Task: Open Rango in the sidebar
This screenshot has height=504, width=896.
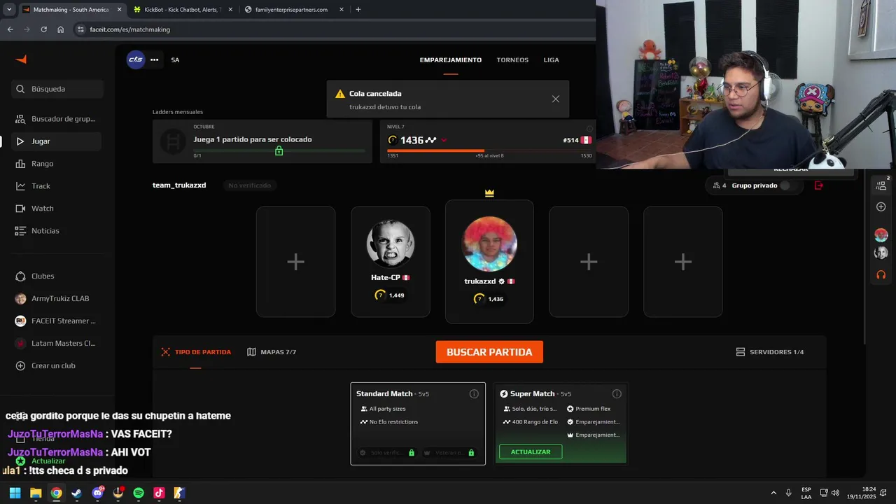Action: (x=57, y=164)
